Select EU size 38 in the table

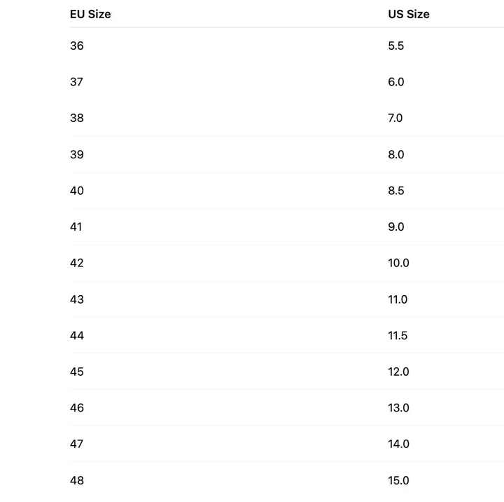click(77, 118)
